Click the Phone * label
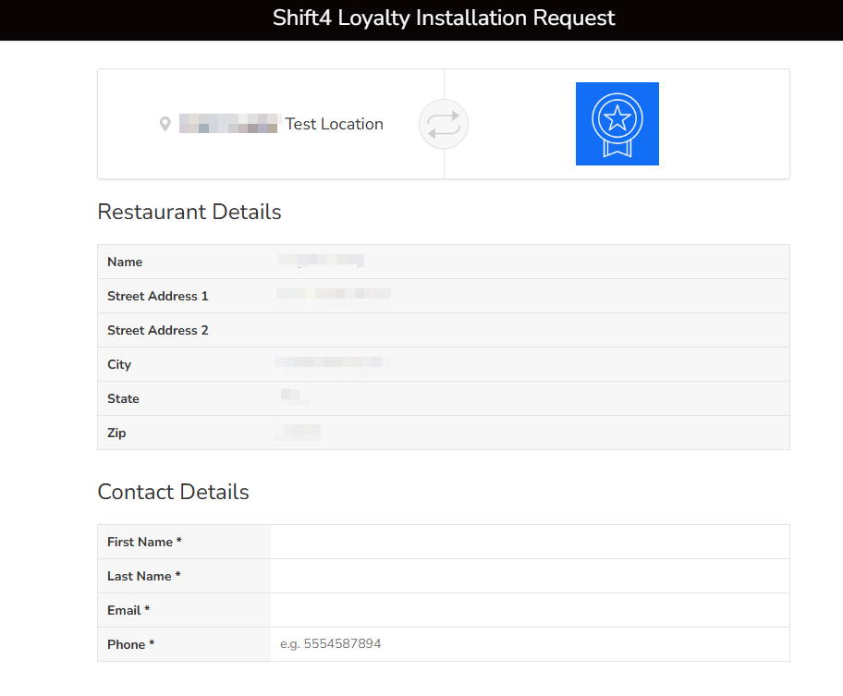 (x=130, y=644)
